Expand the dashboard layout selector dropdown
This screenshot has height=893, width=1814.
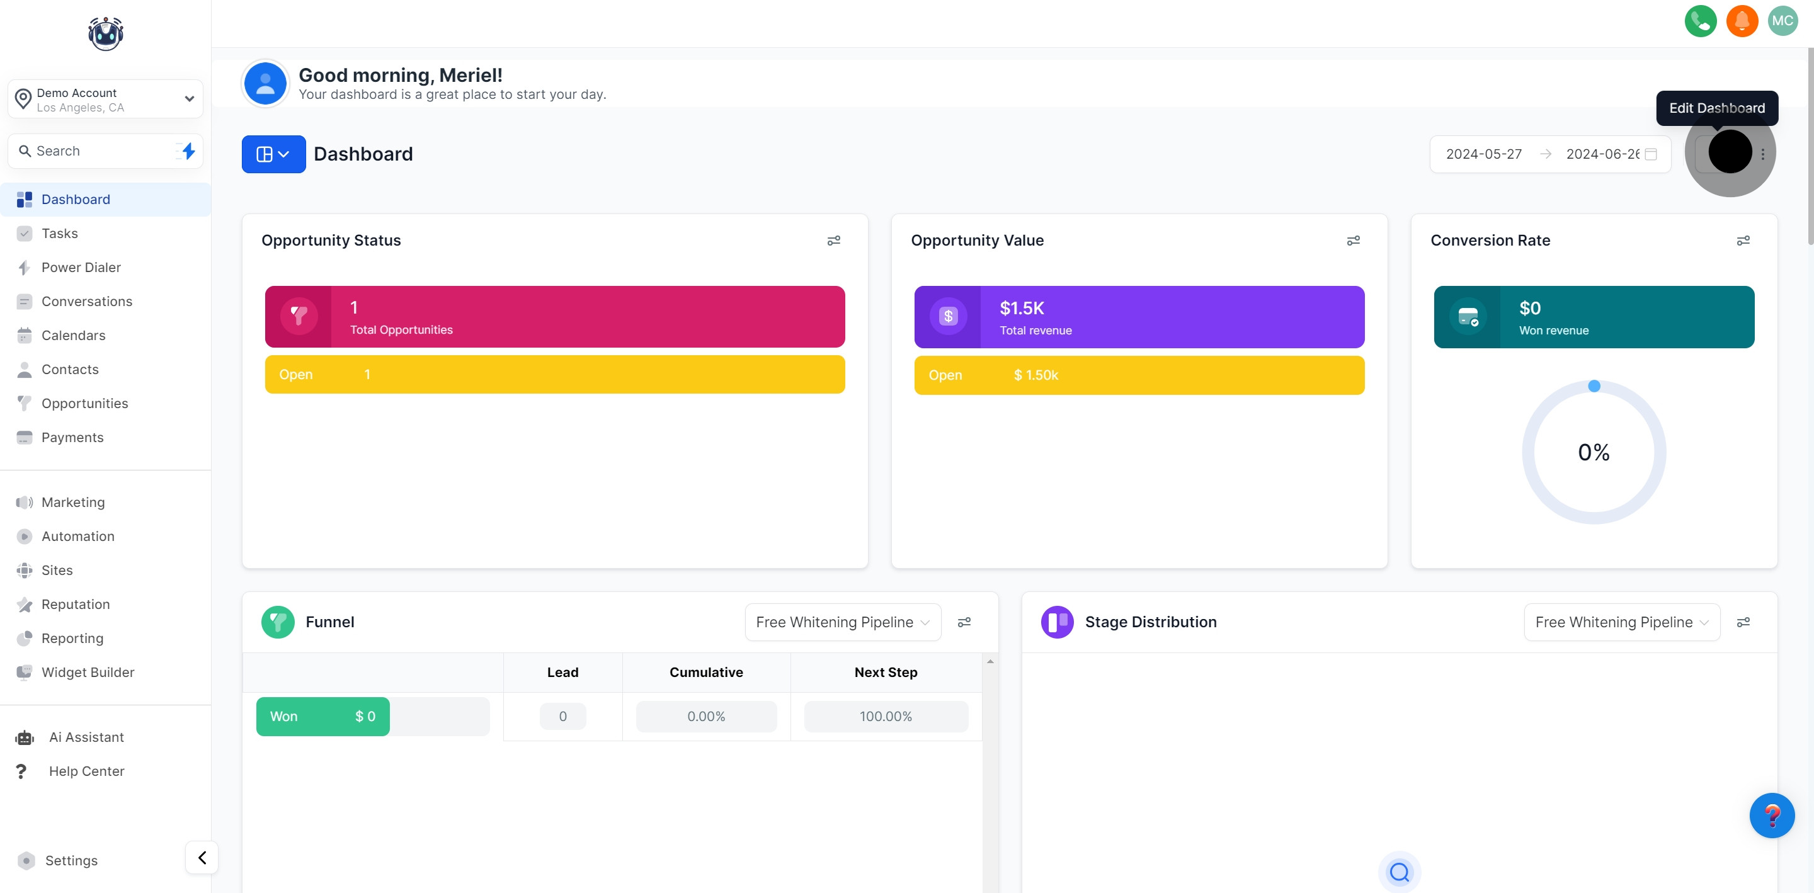[273, 154]
